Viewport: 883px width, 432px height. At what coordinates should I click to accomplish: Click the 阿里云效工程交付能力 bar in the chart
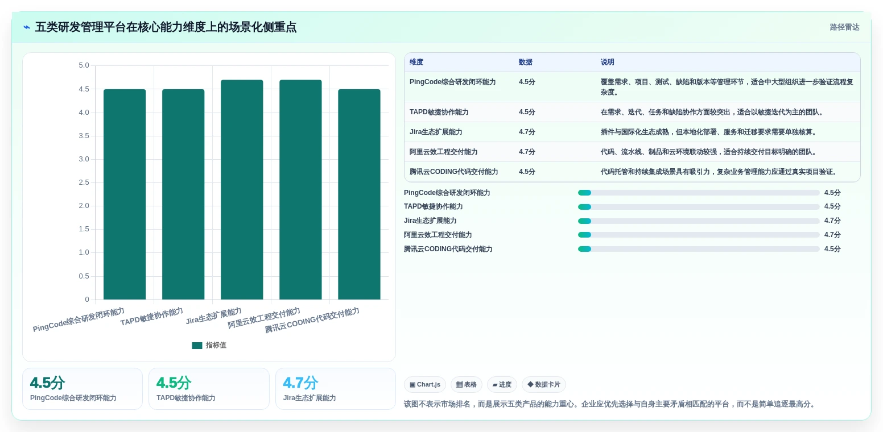tap(300, 190)
